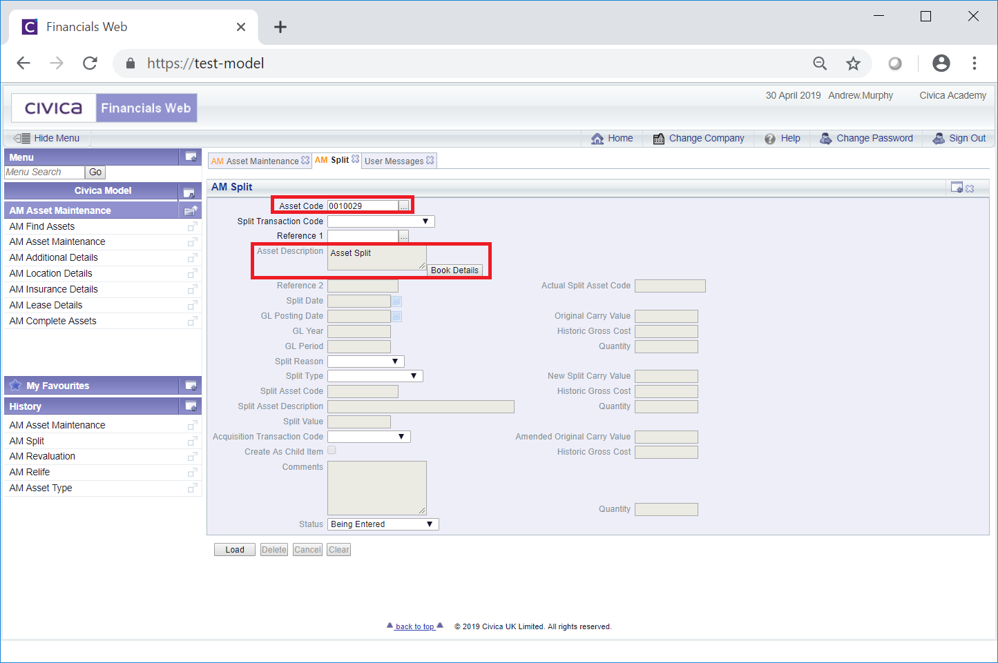Open Change Company in top navigation
Image resolution: width=998 pixels, height=663 pixels.
point(699,138)
